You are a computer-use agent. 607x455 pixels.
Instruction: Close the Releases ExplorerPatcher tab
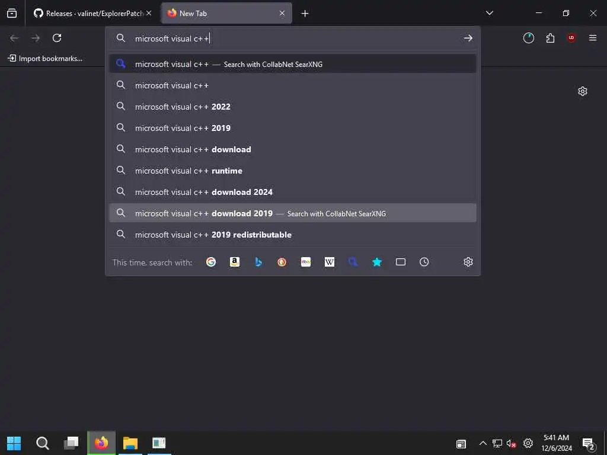[149, 13]
